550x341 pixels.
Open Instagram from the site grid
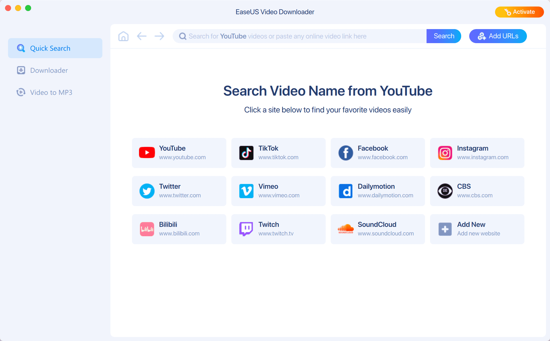click(x=477, y=153)
